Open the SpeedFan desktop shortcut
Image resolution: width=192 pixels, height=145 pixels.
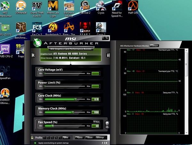pyautogui.click(x=5, y=73)
